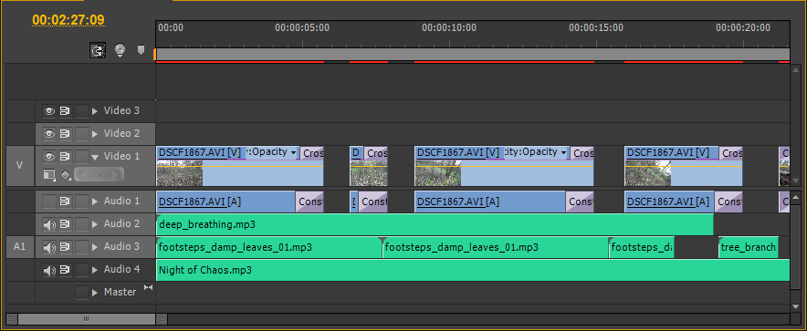This screenshot has width=807, height=331.
Task: Toggle track lock box for Video 2
Action: pyautogui.click(x=82, y=134)
